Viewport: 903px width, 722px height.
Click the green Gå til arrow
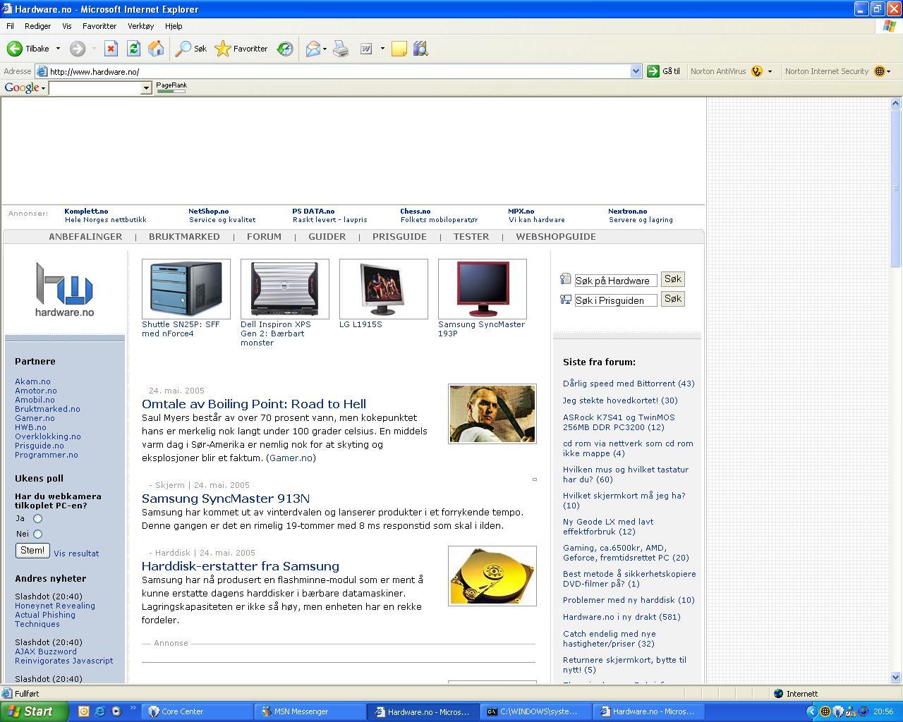(x=653, y=71)
